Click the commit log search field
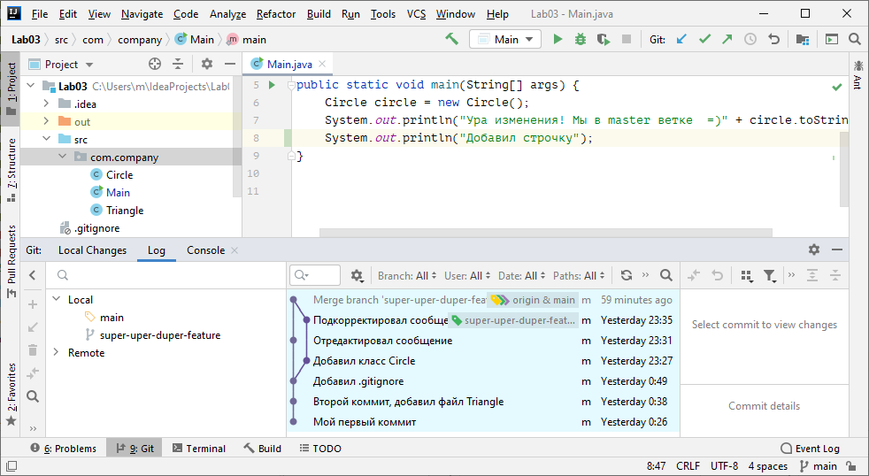869x476 pixels. pos(315,275)
